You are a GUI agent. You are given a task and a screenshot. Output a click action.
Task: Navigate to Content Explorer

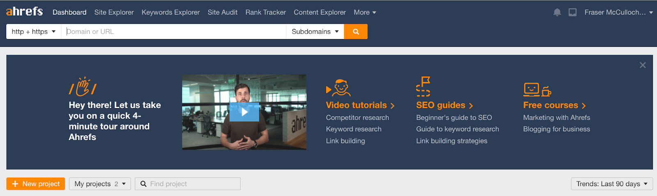(x=320, y=12)
